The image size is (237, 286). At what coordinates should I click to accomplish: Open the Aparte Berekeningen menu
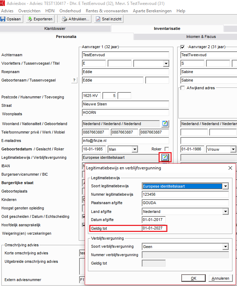[x=152, y=11]
